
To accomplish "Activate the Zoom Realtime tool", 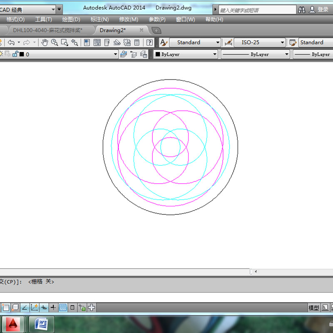I will tap(55, 42).
